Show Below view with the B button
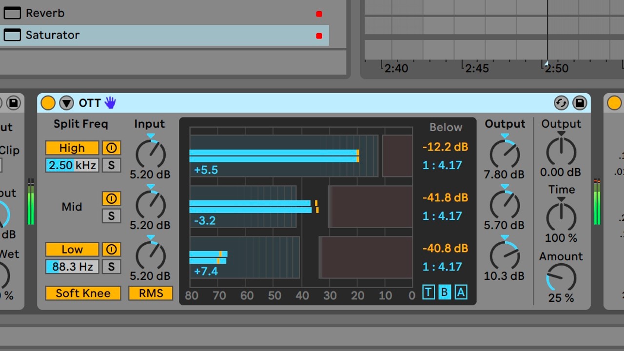 point(445,292)
